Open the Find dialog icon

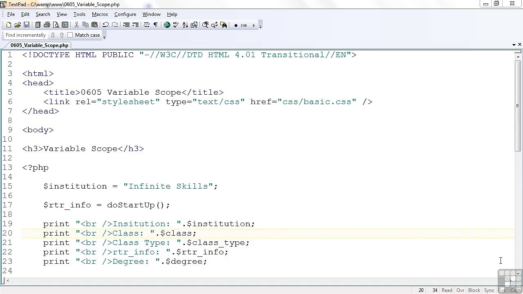pyautogui.click(x=206, y=25)
